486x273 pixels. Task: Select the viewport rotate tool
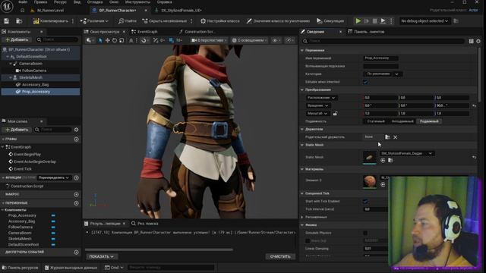coord(115,40)
